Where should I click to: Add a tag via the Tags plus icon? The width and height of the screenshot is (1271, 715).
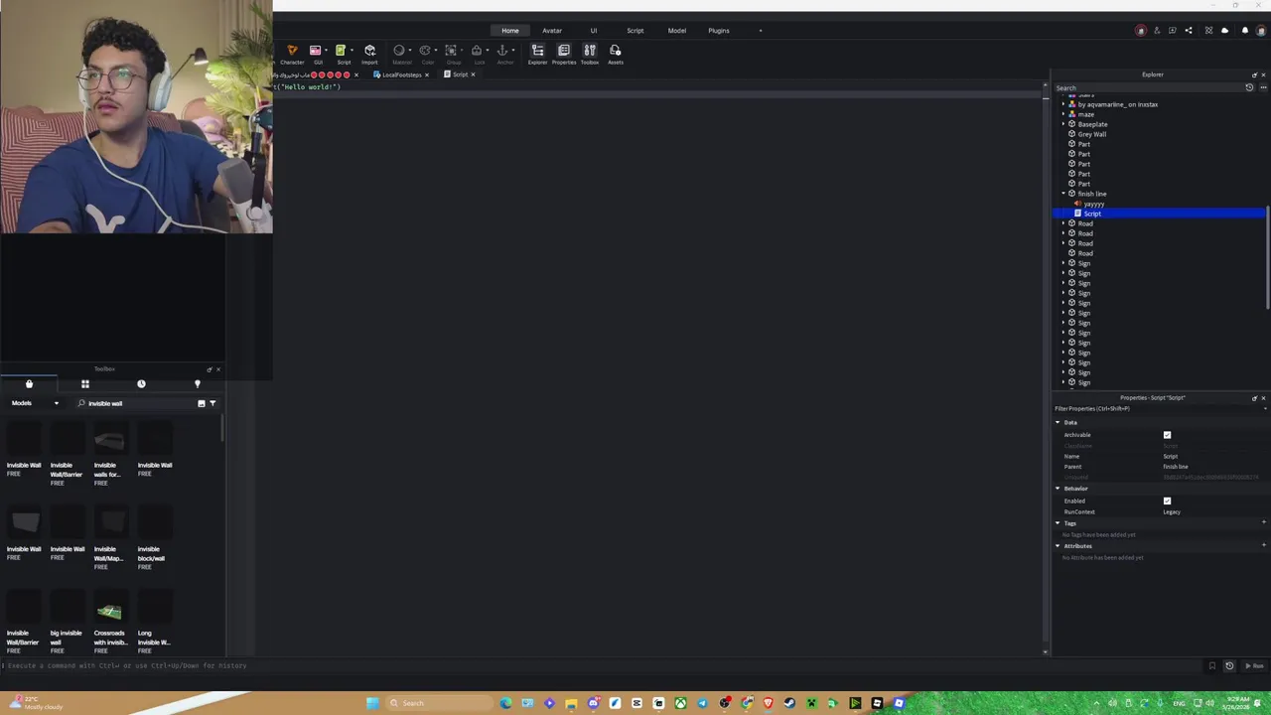[1263, 523]
